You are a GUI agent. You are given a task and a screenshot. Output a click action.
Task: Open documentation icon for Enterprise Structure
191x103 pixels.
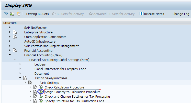pyautogui.click(x=15, y=32)
